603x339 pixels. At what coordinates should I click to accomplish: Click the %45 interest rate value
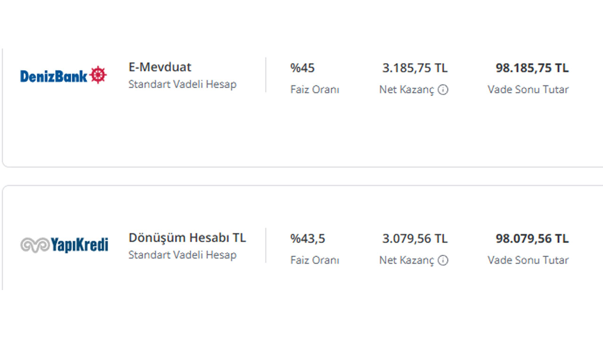pos(302,68)
